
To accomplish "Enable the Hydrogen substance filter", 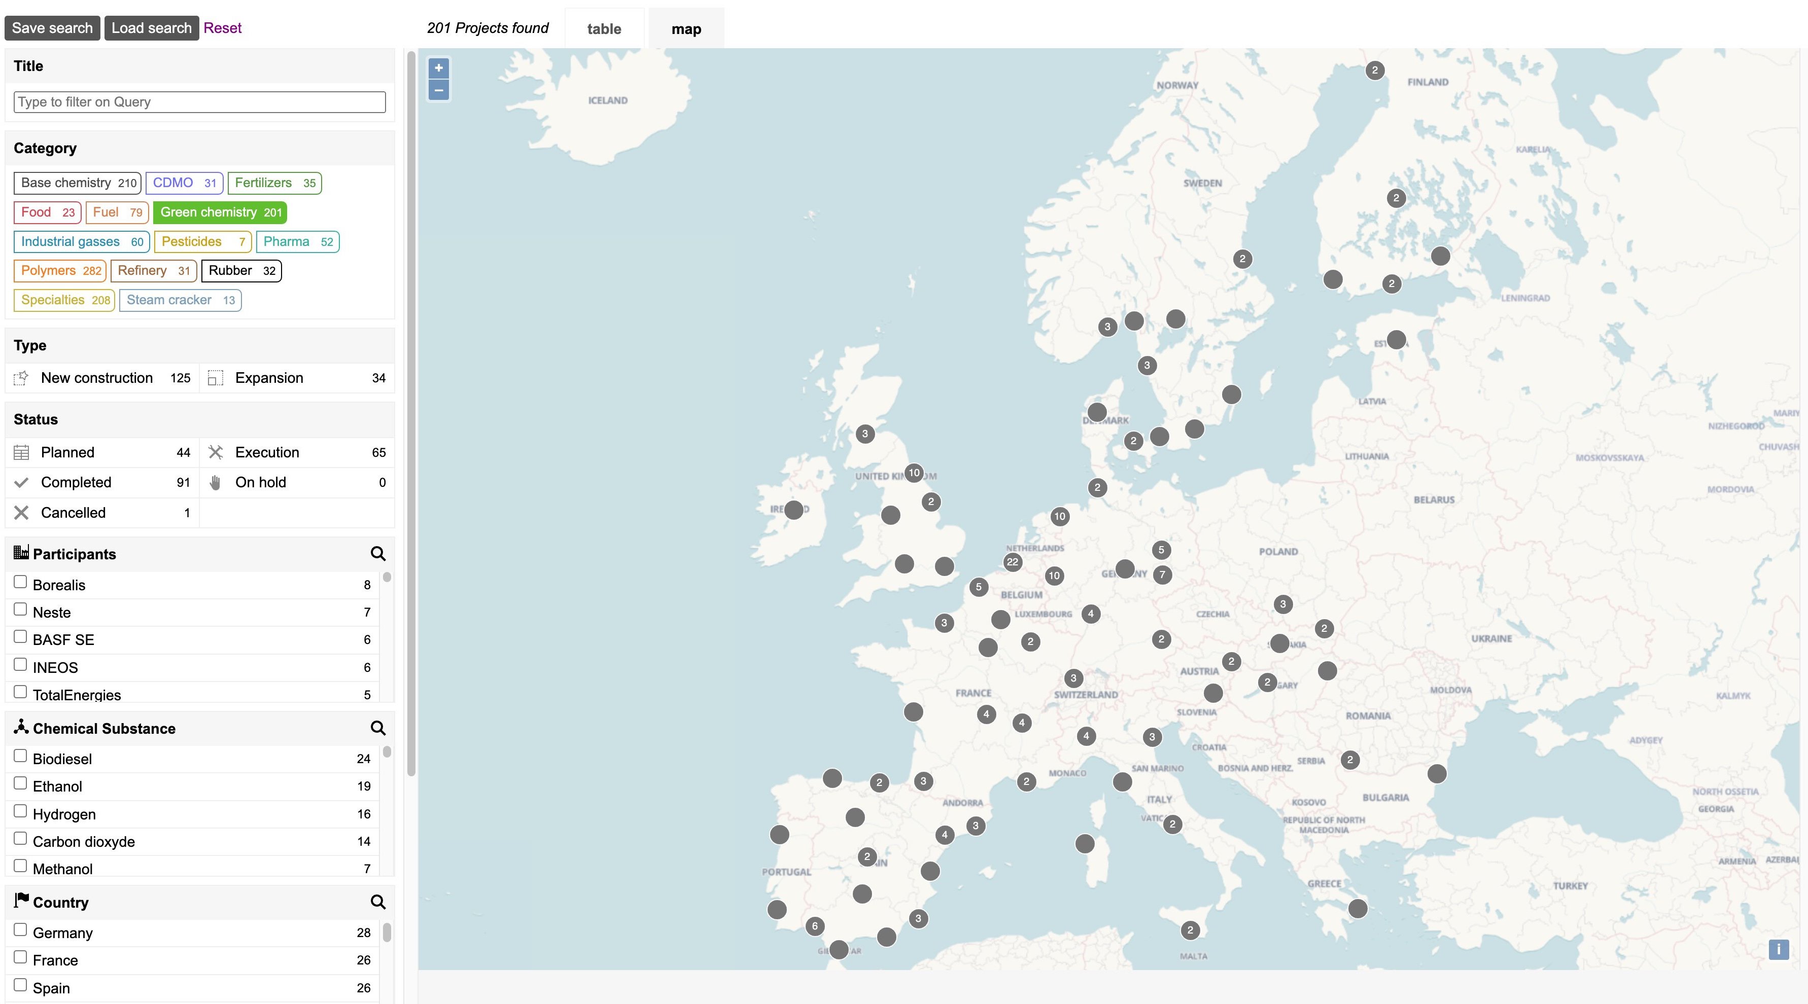I will click(20, 810).
